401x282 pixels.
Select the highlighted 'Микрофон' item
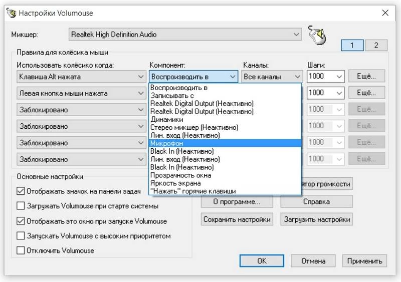coord(225,143)
